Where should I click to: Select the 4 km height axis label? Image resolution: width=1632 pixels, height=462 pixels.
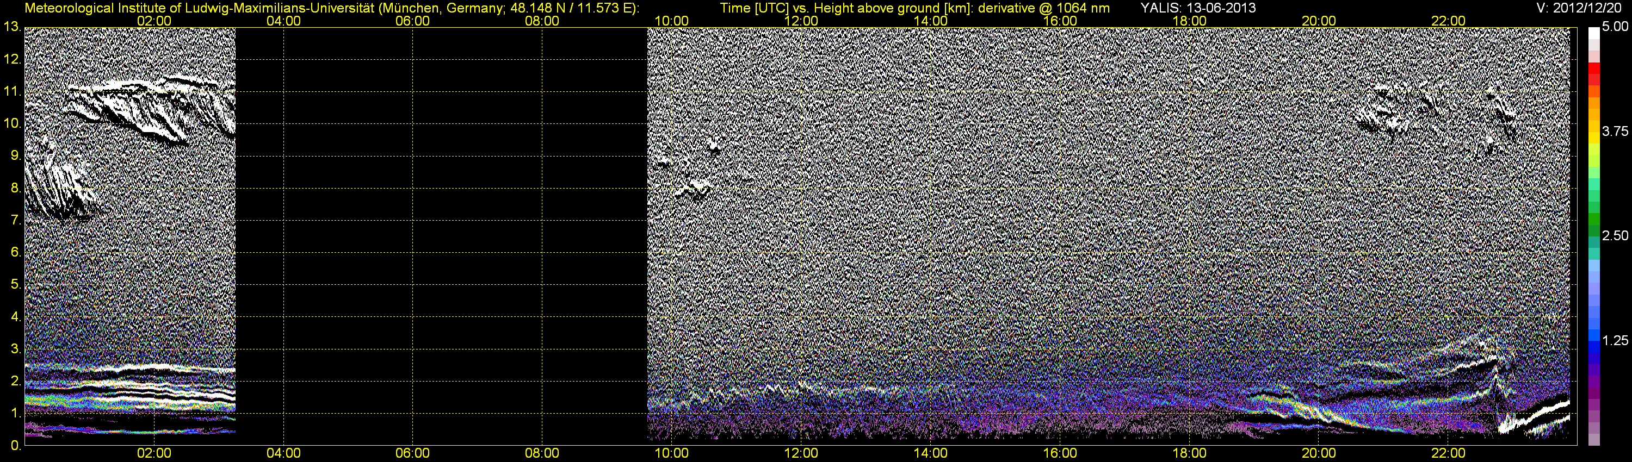pos(15,316)
